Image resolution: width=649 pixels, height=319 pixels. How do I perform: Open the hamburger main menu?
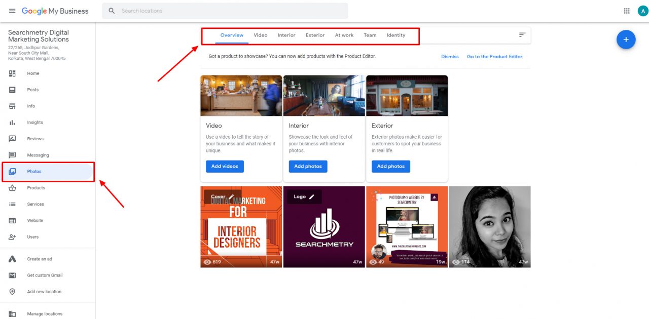tap(12, 11)
